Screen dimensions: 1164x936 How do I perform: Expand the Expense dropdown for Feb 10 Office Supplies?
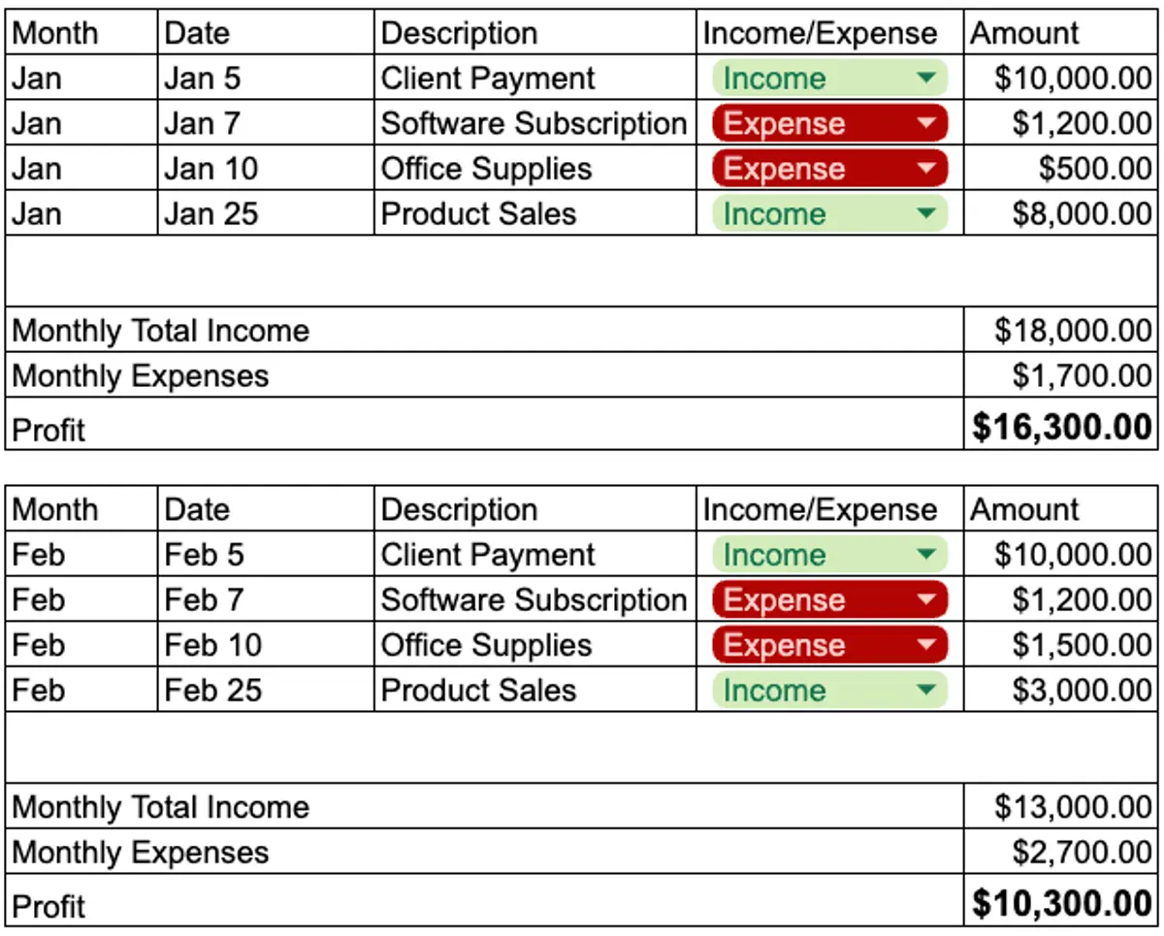pos(829,645)
